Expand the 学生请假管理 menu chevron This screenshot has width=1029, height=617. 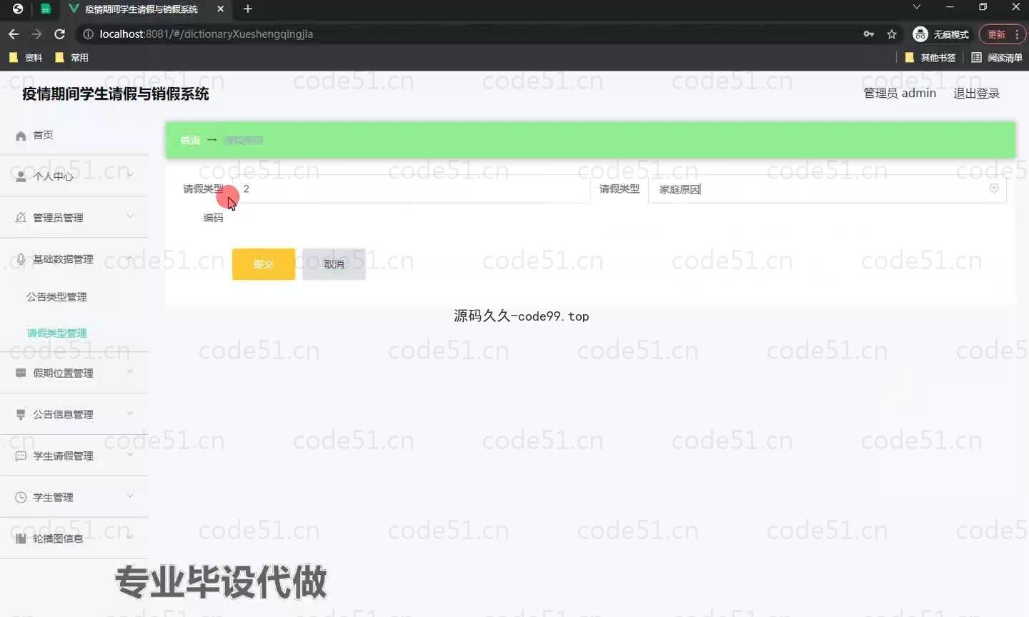click(130, 454)
